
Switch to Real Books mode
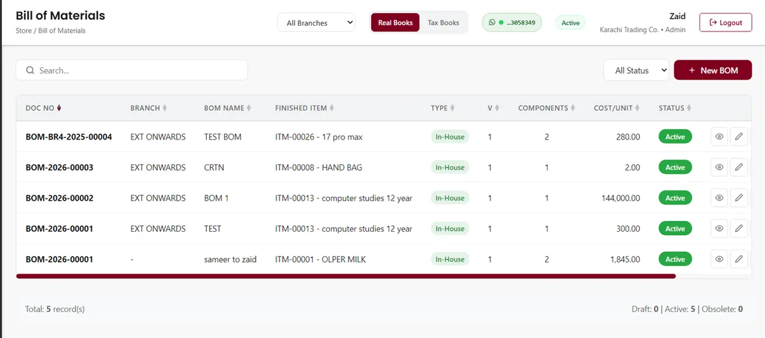395,23
